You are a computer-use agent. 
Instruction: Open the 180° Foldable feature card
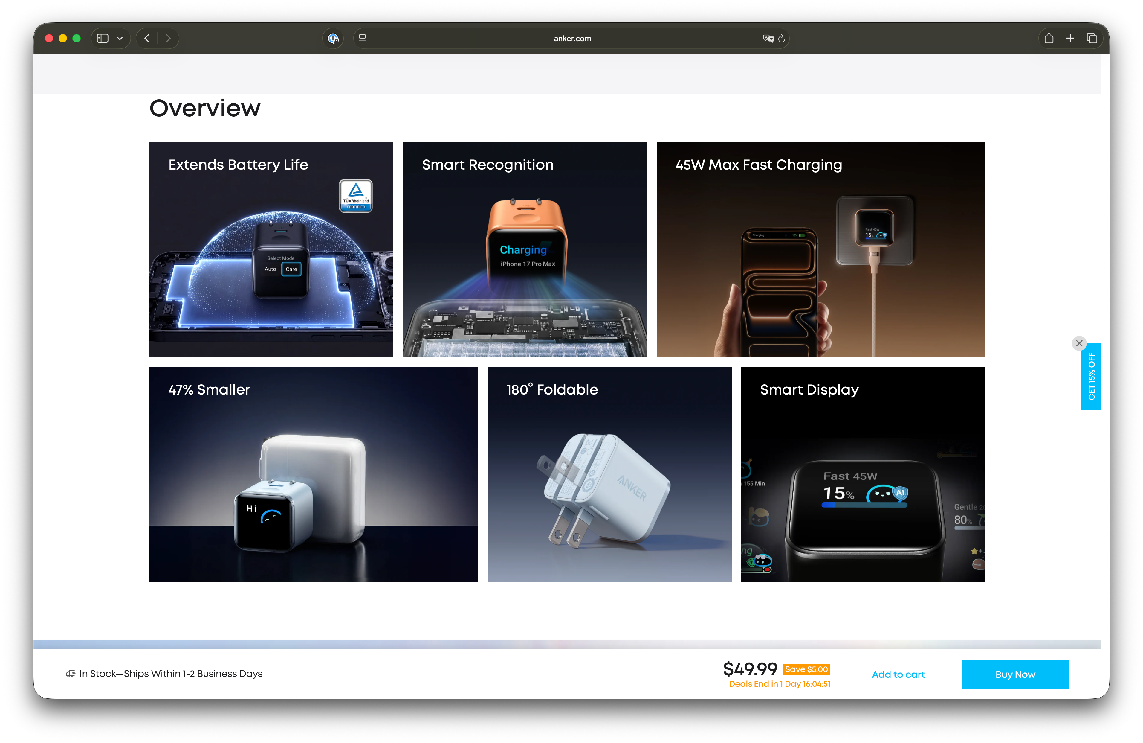click(609, 474)
